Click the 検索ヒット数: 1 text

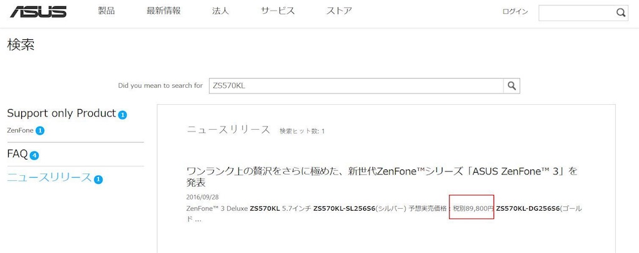click(x=302, y=131)
